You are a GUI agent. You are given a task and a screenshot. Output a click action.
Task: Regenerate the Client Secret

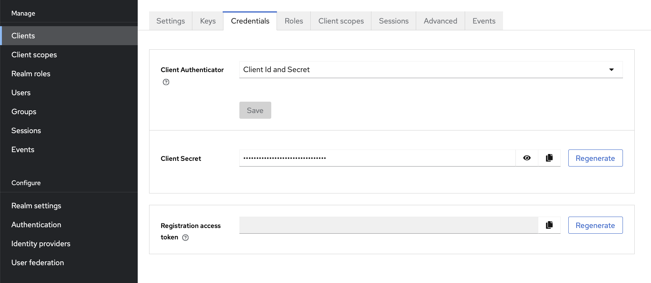pyautogui.click(x=595, y=158)
